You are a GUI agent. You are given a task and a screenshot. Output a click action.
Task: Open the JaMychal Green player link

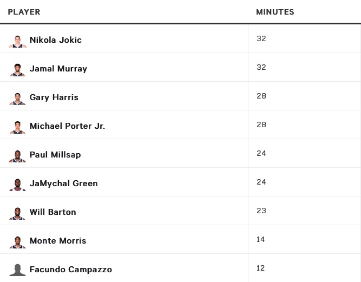(x=64, y=183)
